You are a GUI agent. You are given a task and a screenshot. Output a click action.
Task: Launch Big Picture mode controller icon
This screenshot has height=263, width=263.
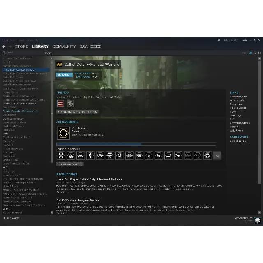pyautogui.click(x=245, y=40)
